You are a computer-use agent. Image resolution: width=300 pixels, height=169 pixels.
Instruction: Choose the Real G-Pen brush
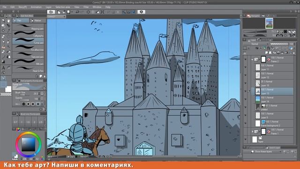28,69
